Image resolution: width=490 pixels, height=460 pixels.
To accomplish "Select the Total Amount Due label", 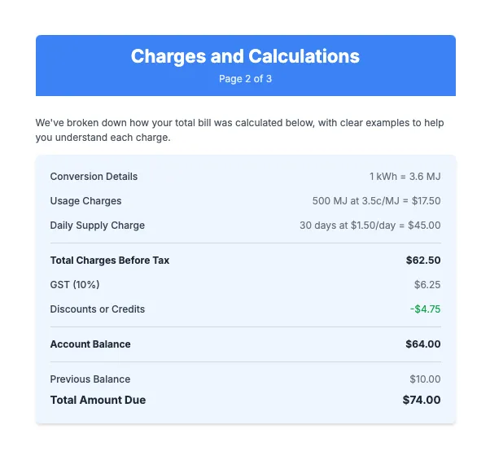I will 98,401.
